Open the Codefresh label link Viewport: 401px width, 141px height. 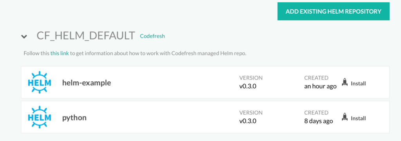pyautogui.click(x=152, y=36)
